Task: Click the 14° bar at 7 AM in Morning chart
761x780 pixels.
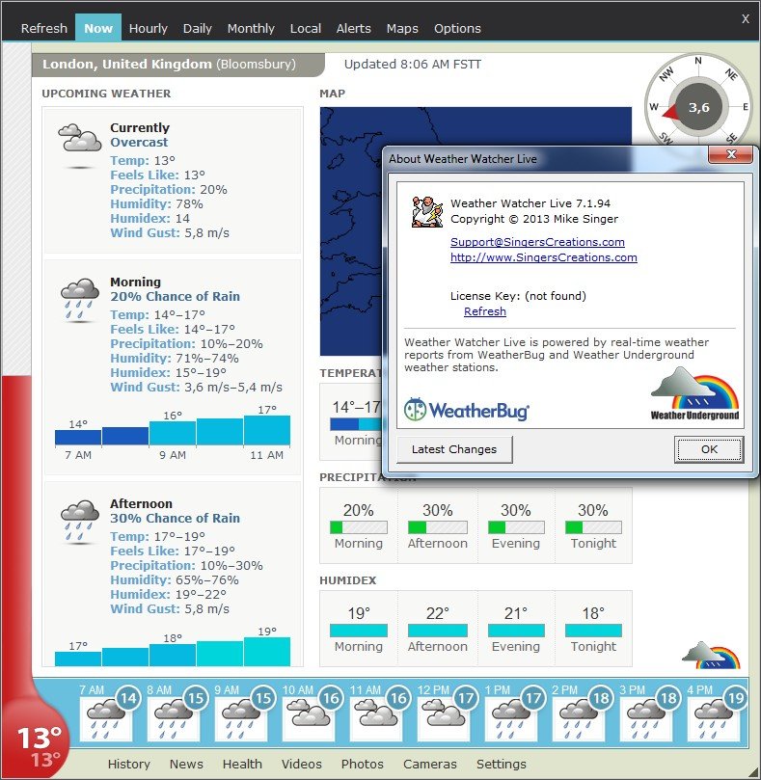Action: point(78,438)
